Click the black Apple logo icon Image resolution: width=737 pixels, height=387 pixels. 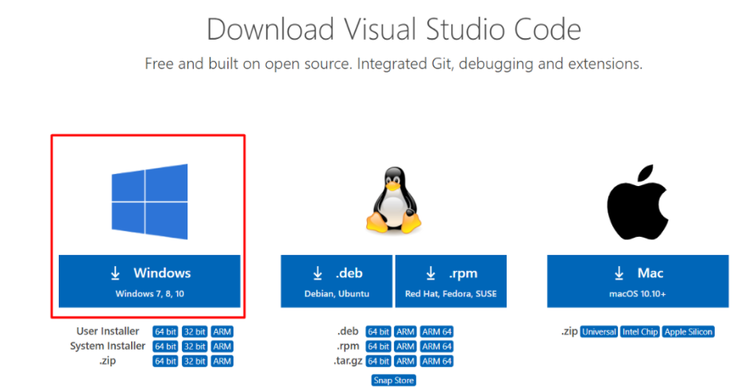coord(638,202)
